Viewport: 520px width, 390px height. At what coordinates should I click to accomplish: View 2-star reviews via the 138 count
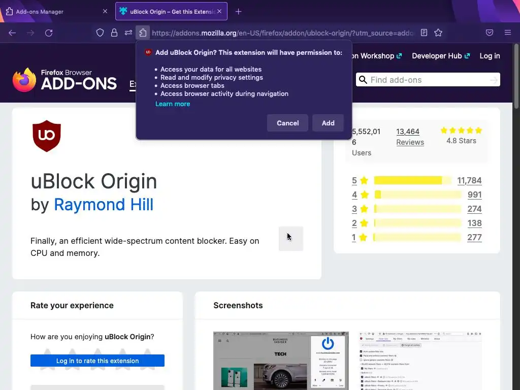tap(475, 223)
